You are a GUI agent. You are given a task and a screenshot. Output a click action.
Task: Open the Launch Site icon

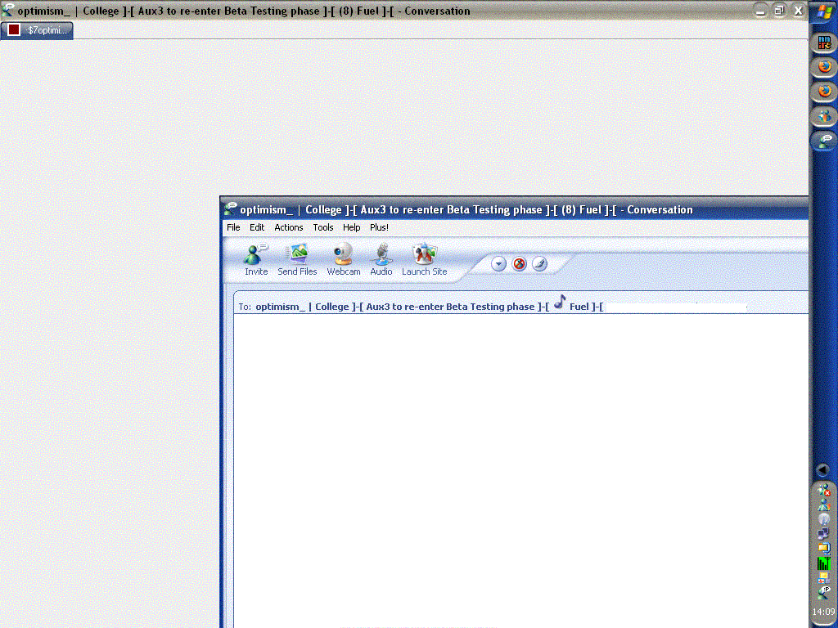(424, 258)
